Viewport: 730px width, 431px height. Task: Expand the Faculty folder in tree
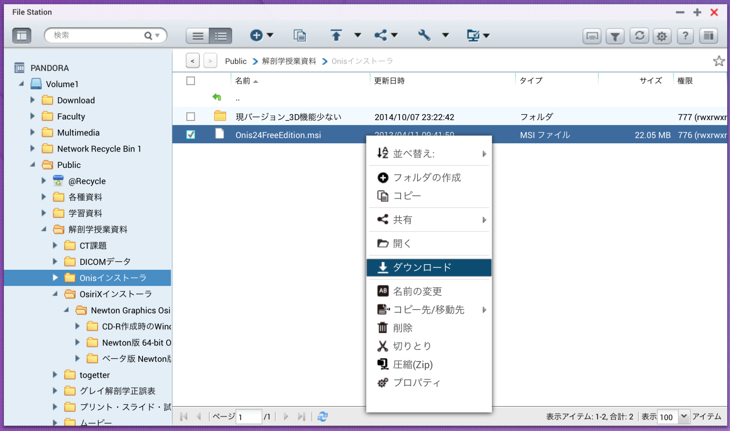tap(32, 116)
